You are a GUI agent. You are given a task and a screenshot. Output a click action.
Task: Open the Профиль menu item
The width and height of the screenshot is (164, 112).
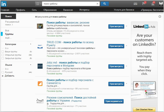point(20,10)
